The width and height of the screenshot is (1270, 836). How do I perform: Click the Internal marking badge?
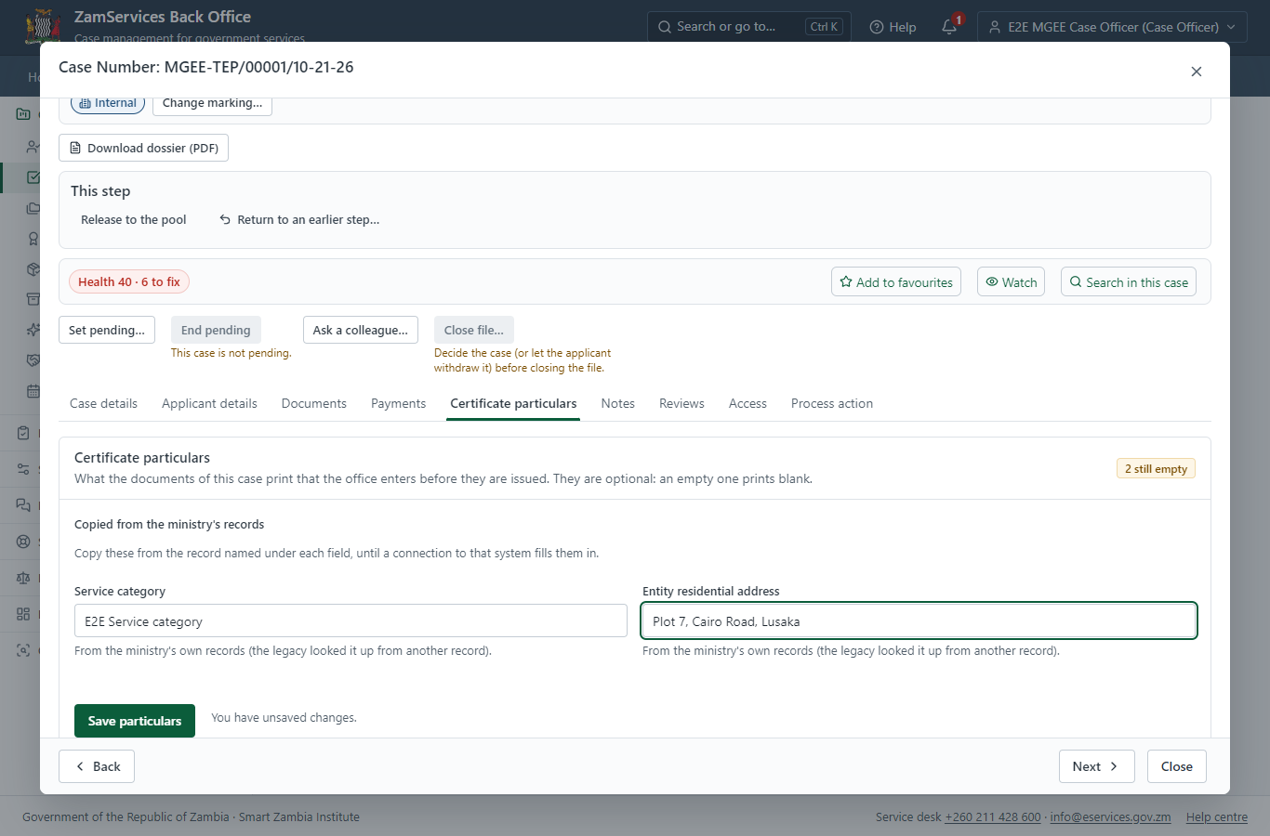pos(108,103)
